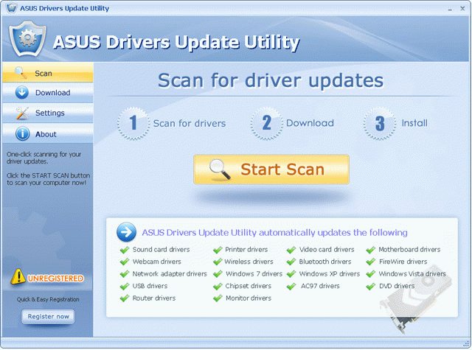472x350 pixels.
Task: Click the 'Chipset drivers' text
Action: 249,286
